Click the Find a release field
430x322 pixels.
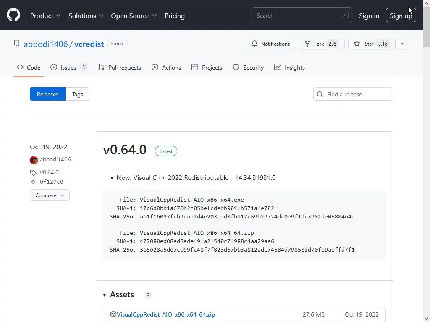pos(353,94)
